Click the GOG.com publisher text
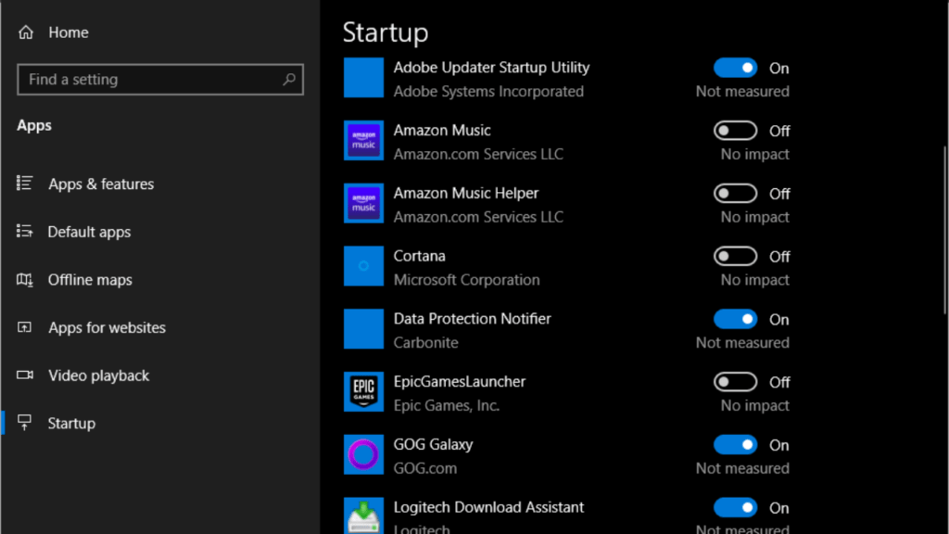This screenshot has width=949, height=534. (x=424, y=468)
